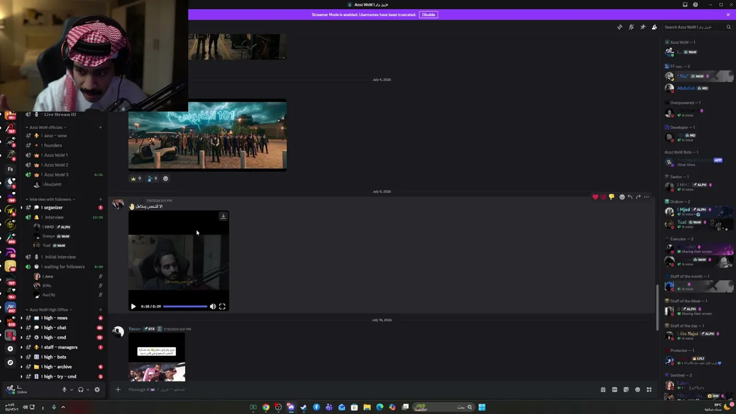Viewport: 736px width, 414px height.
Task: Open audio output options arrow
Action: pyautogui.click(x=87, y=390)
